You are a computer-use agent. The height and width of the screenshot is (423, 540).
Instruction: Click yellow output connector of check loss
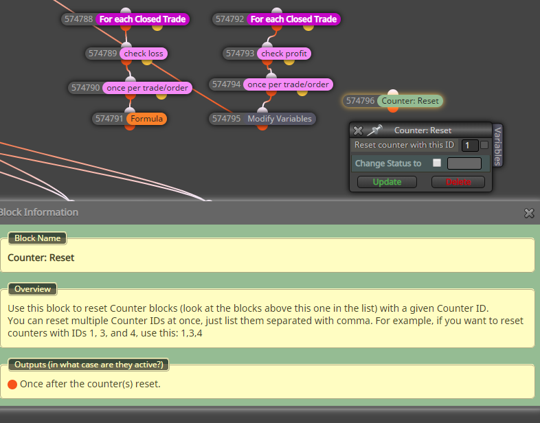(147, 62)
